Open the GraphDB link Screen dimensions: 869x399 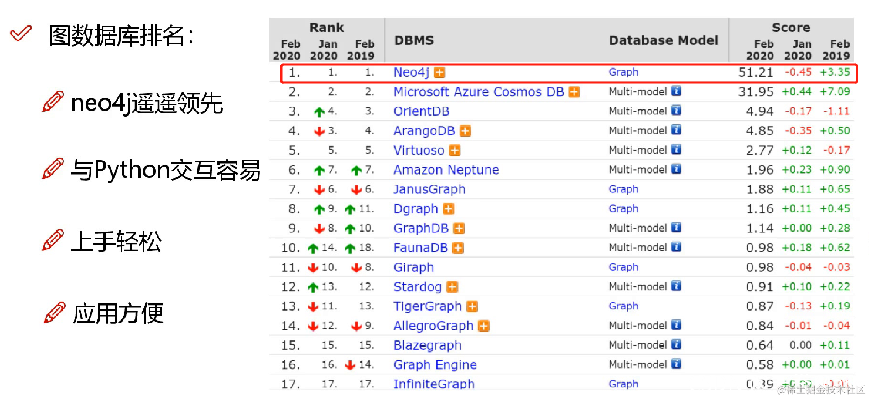click(421, 228)
